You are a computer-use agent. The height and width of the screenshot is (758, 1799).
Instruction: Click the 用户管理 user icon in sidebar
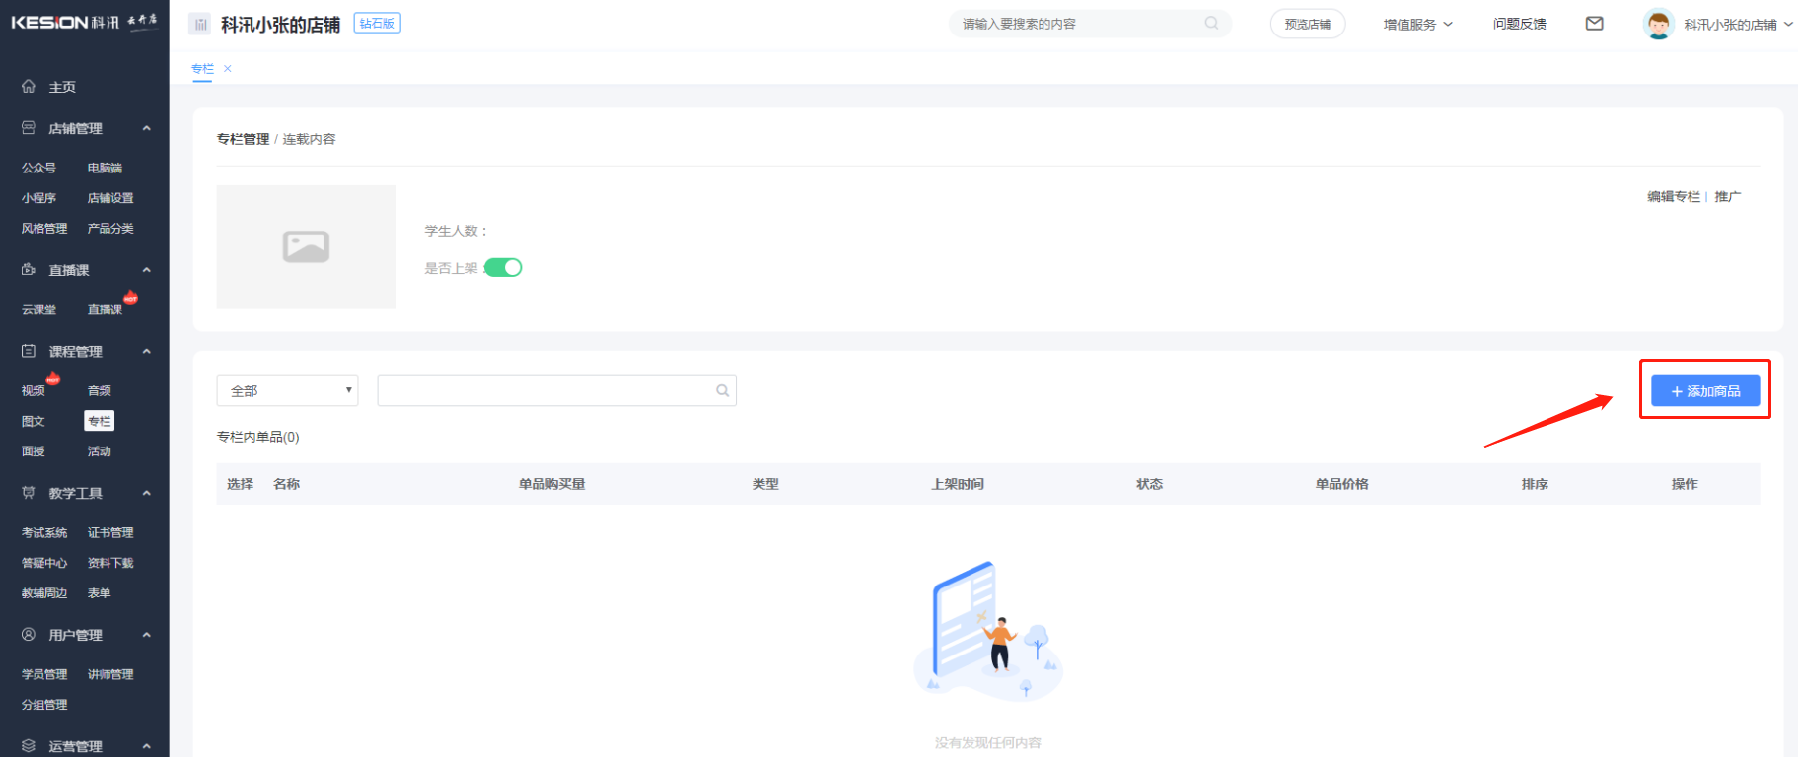[29, 635]
